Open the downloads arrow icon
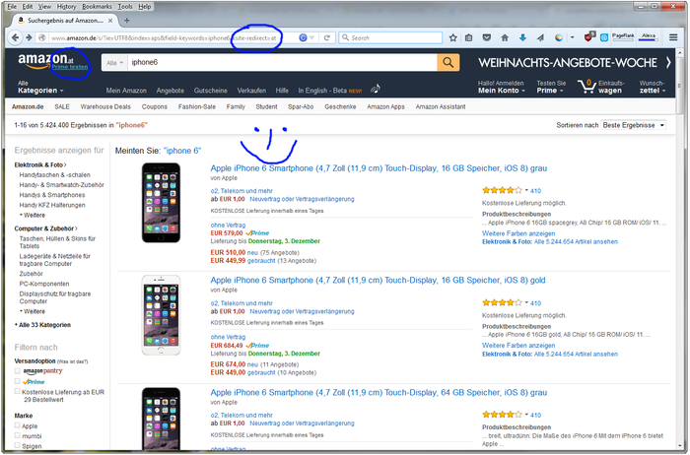The width and height of the screenshot is (690, 455). (522, 37)
